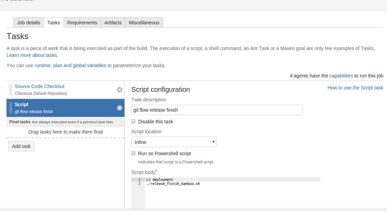Follow the Learn more about tasks link
387x211 pixels.
click(32, 55)
